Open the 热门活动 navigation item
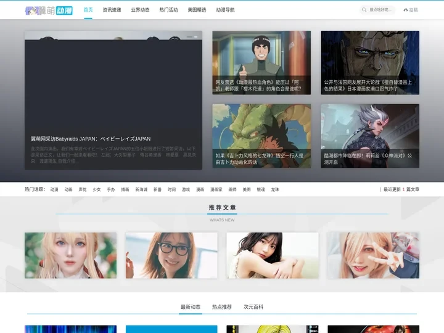Screen dimensions: 444x333 (168, 10)
